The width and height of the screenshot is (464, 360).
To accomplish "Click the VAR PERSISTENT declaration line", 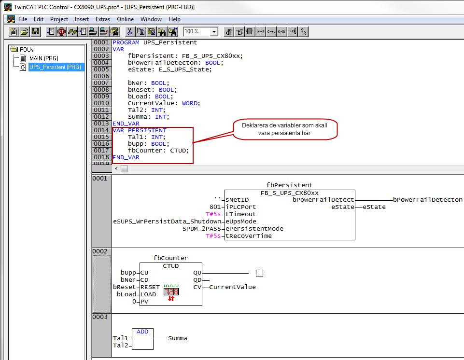I will click(140, 130).
